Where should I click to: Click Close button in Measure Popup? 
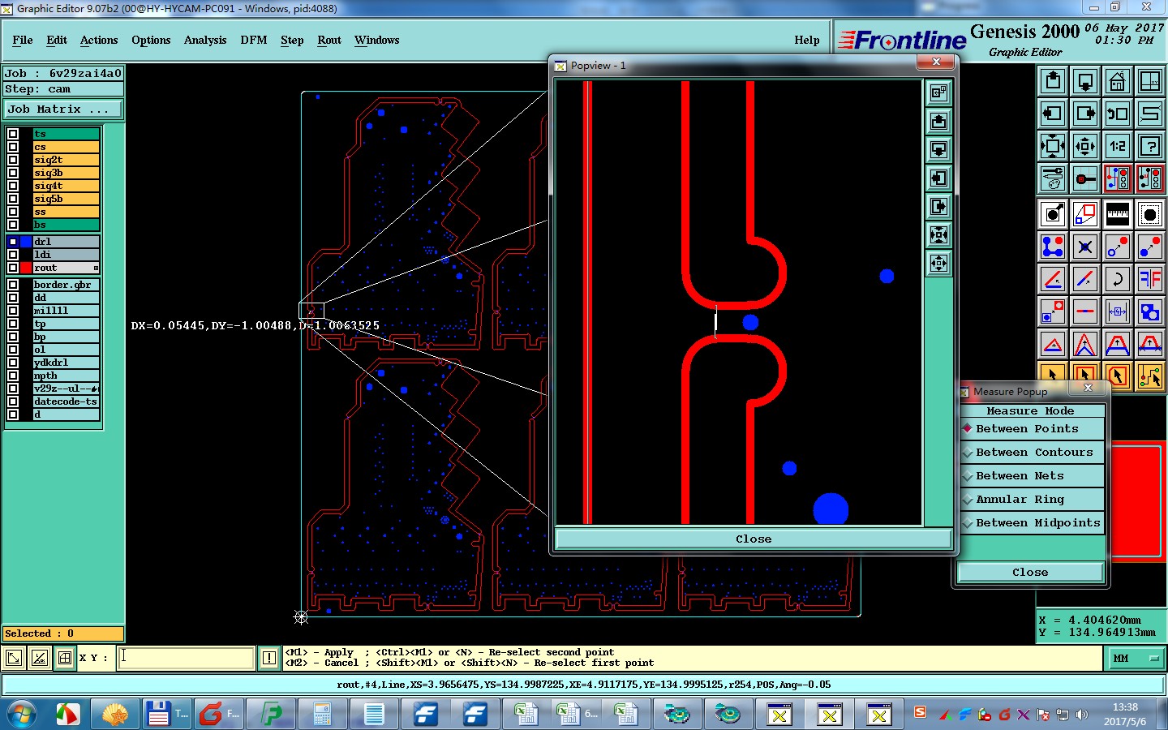1030,573
